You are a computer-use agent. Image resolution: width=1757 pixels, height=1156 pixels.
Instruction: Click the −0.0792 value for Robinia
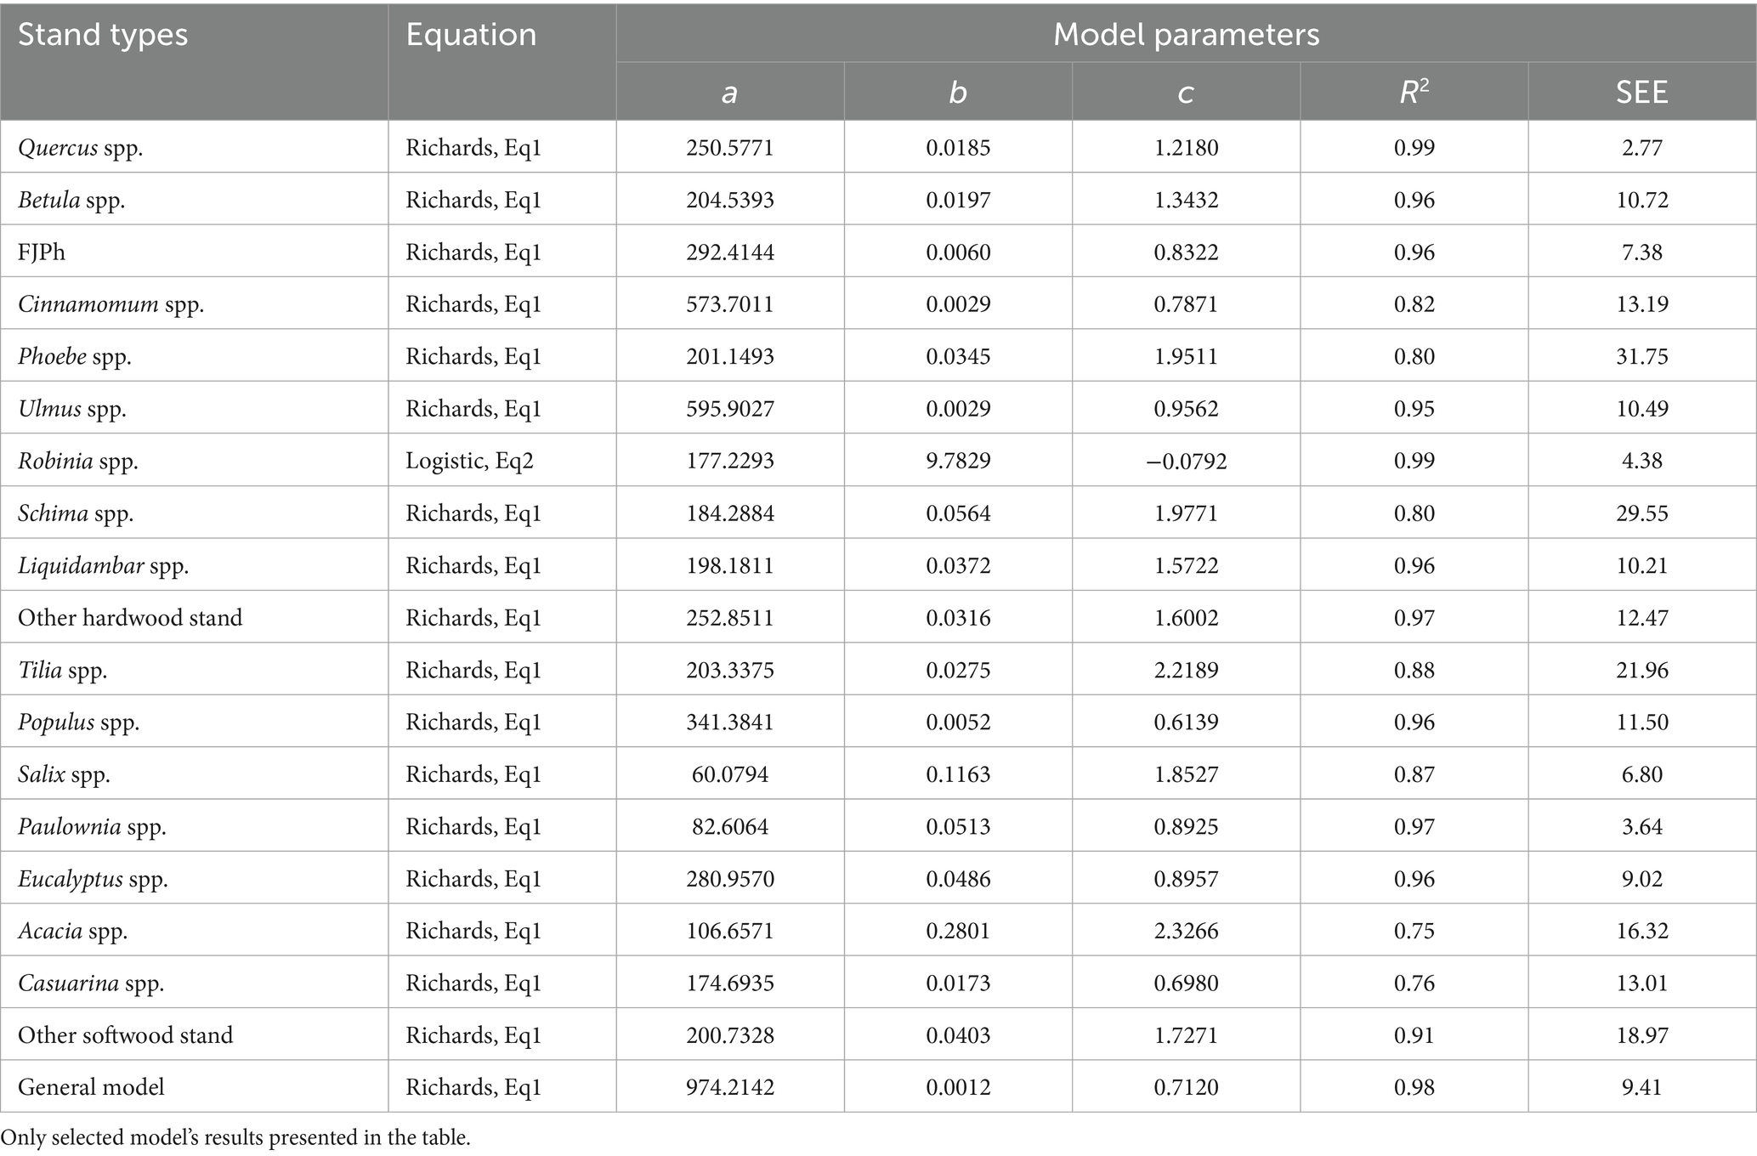tap(1186, 461)
